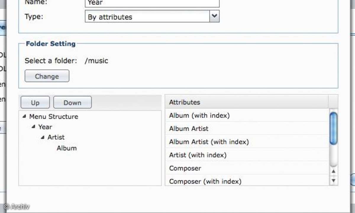Open the Type dropdown arrow
This screenshot has width=355, height=213.
point(214,16)
